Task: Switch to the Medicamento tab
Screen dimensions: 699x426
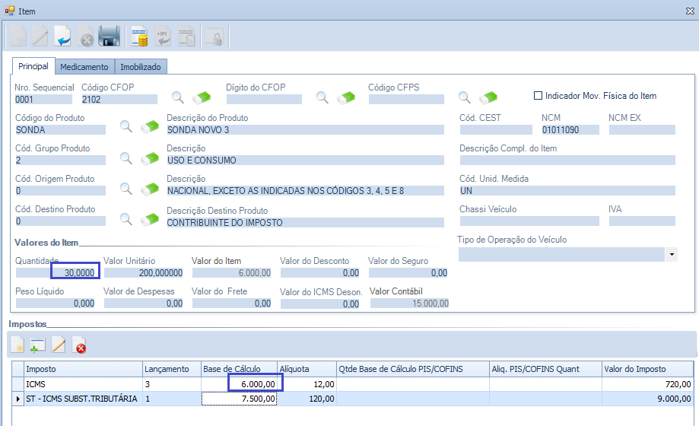Action: tap(84, 67)
